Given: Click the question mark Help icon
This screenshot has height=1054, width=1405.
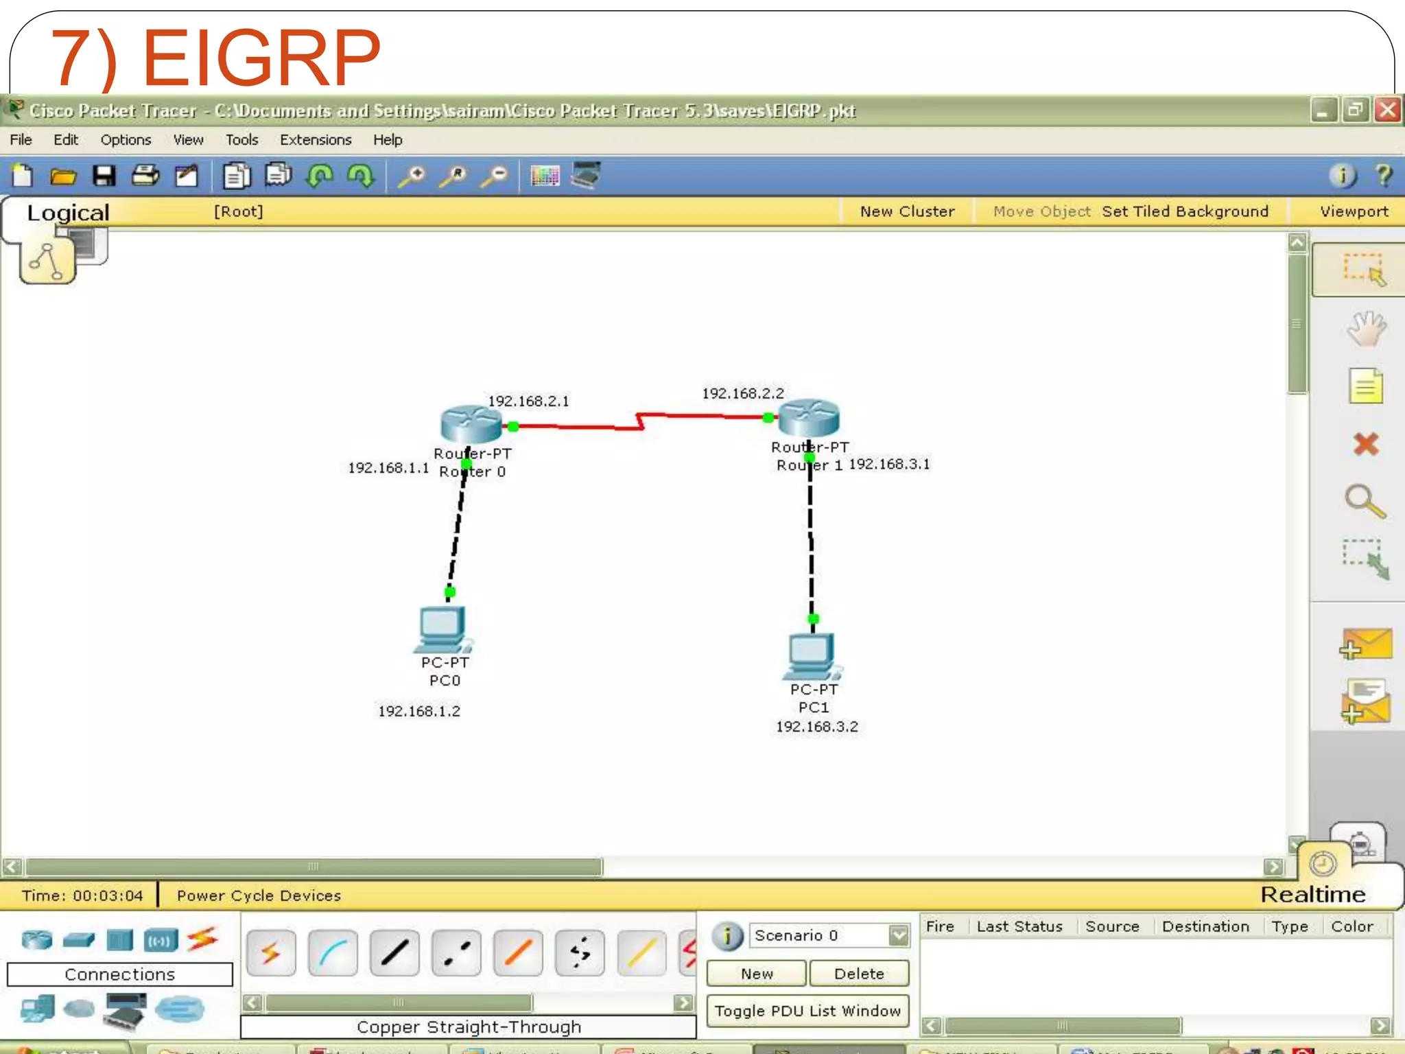Looking at the screenshot, I should point(1384,176).
